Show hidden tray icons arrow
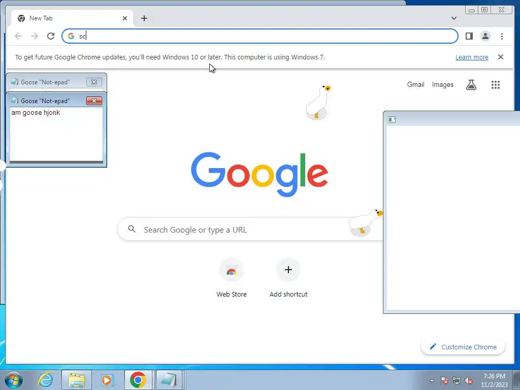 click(x=432, y=380)
